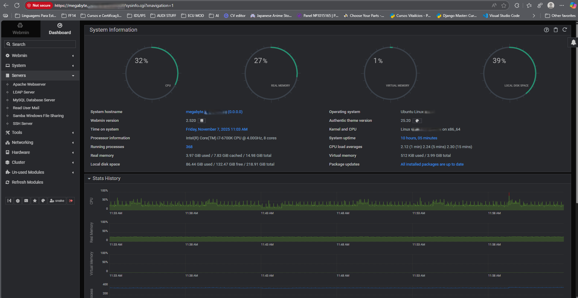This screenshot has height=298, width=578.
Task: Collapse the Servers sidebar category
Action: tap(19, 75)
